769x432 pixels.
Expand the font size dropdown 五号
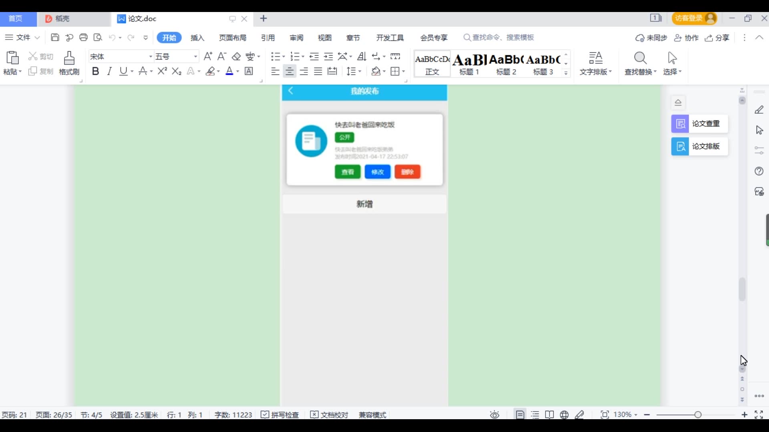pos(195,56)
